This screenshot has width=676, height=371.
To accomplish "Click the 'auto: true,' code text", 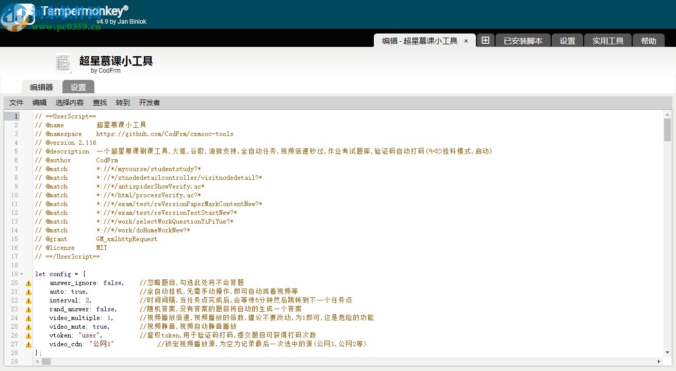I will point(69,292).
